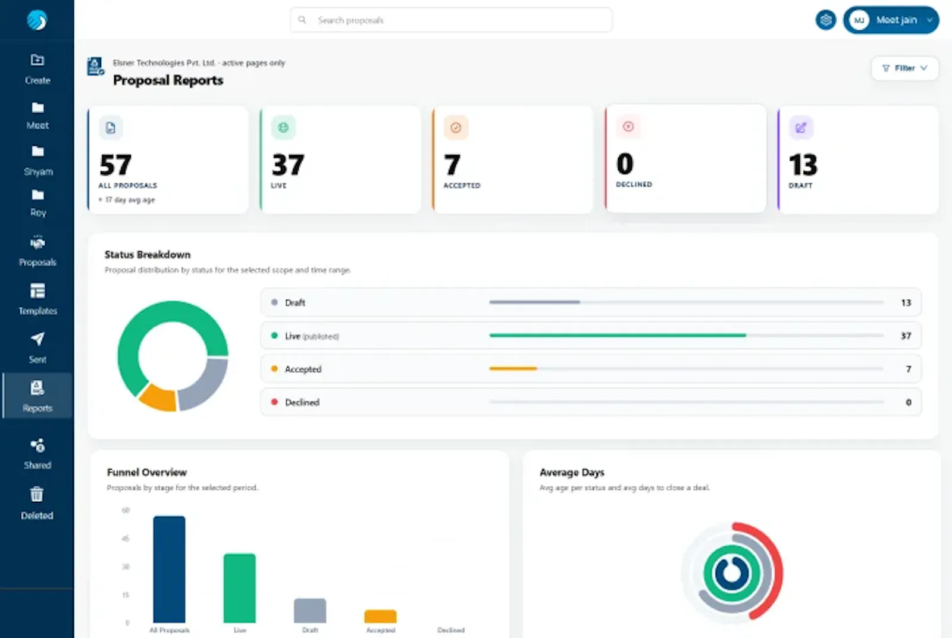Viewport: 952px width, 638px height.
Task: Click the status donut chart
Action: 173,356
